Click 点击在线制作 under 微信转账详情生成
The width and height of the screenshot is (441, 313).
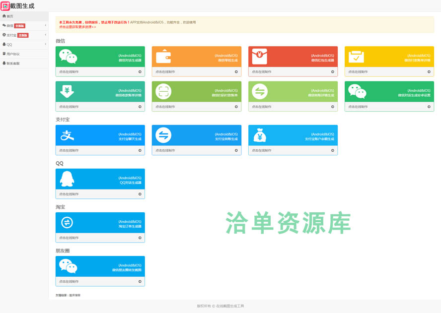[x=262, y=107]
